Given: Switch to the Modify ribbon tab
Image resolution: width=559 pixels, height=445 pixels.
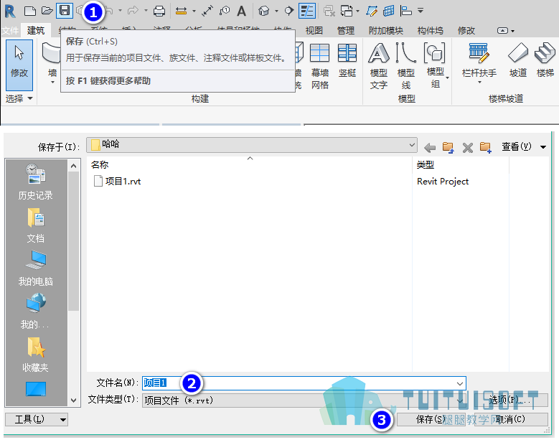Looking at the screenshot, I should point(466,31).
